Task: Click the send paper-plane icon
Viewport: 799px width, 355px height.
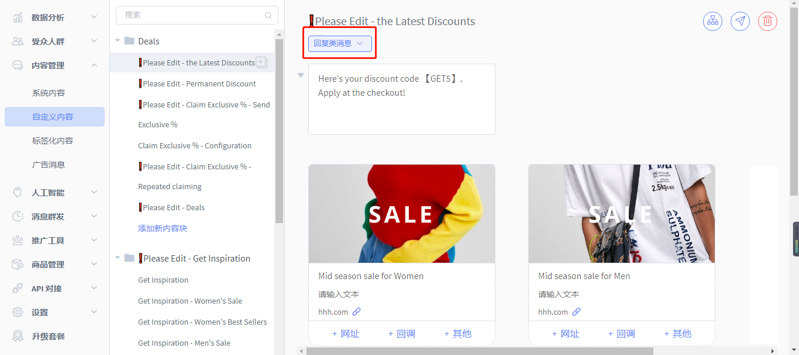Action: [740, 21]
